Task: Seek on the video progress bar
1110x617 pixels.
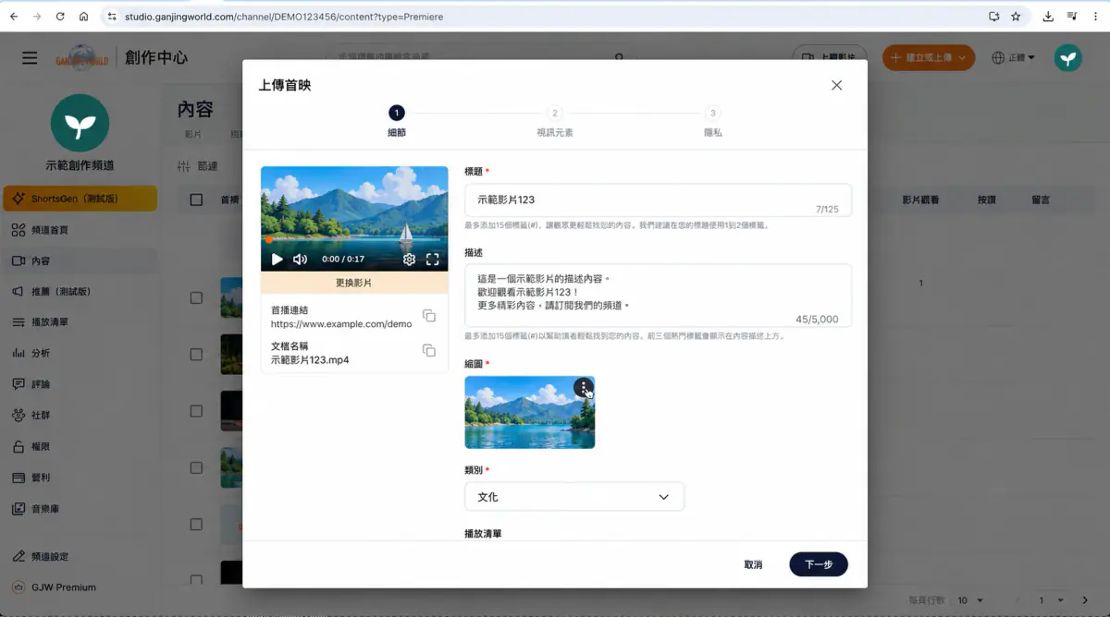Action: click(x=354, y=242)
